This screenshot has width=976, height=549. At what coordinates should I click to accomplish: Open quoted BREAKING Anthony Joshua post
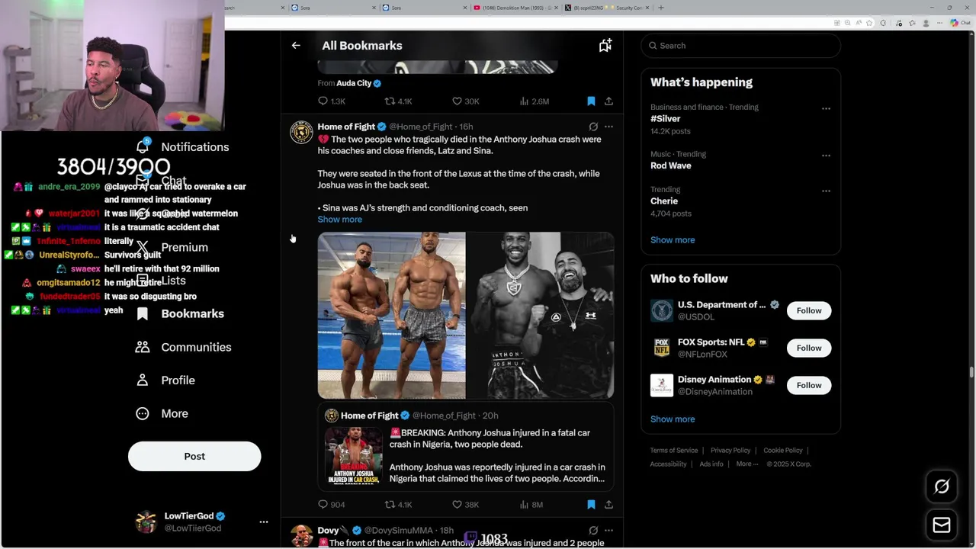[465, 446]
